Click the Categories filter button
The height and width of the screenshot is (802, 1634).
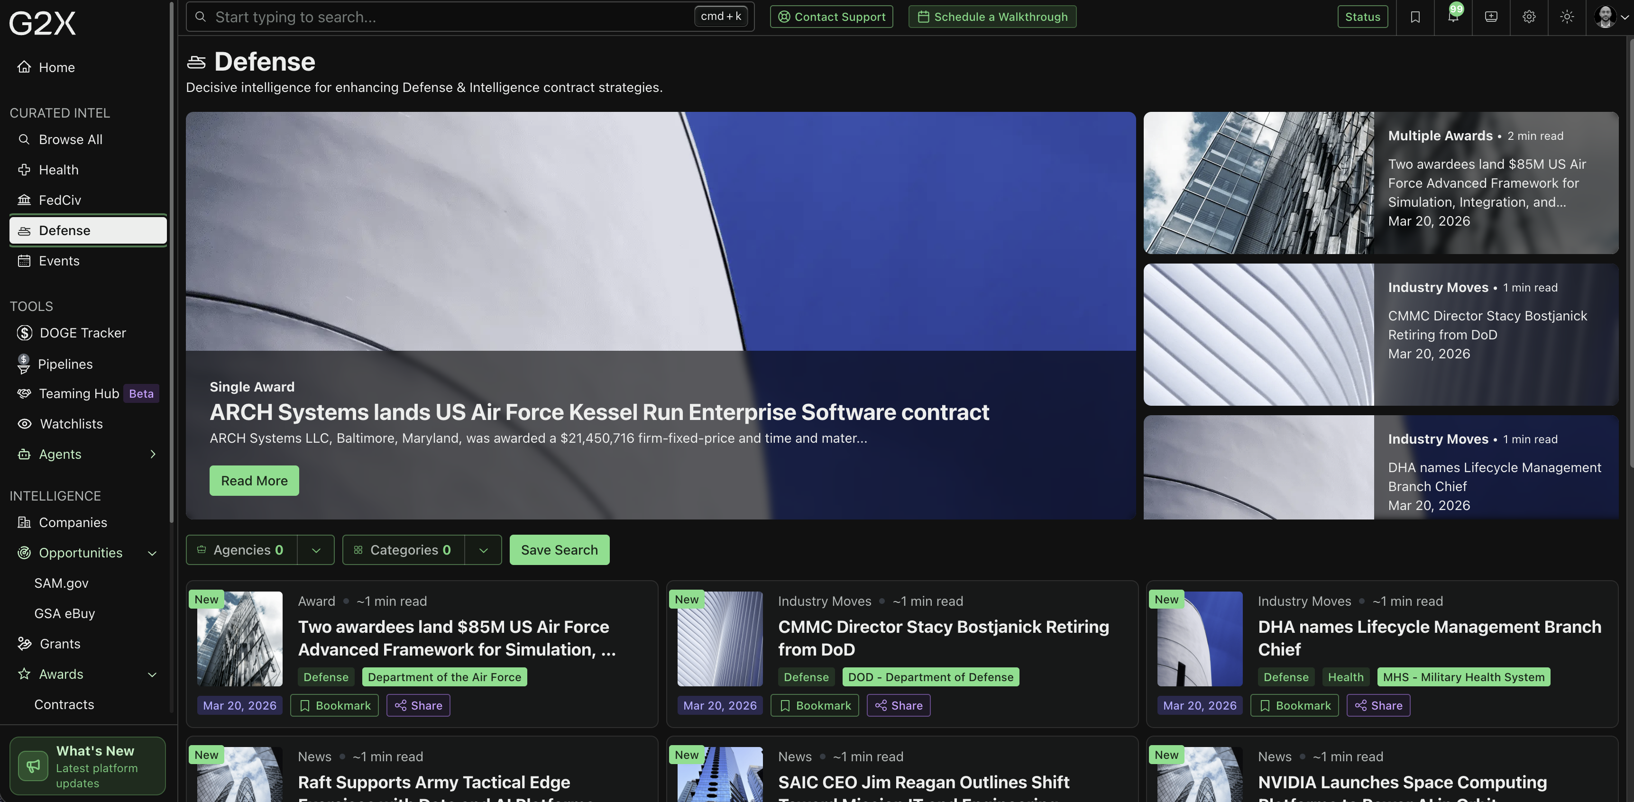click(404, 550)
